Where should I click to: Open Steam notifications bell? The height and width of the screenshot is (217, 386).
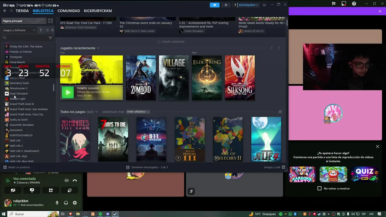point(226,5)
